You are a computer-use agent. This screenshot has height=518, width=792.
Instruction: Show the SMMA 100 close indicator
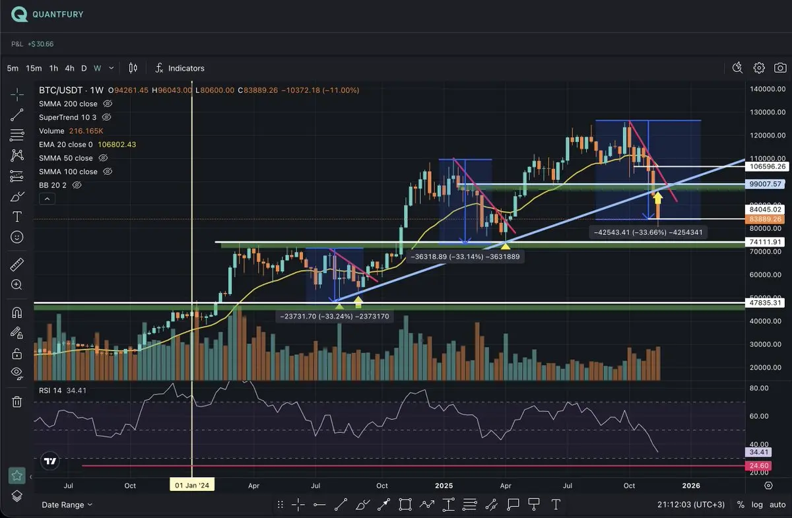(108, 172)
